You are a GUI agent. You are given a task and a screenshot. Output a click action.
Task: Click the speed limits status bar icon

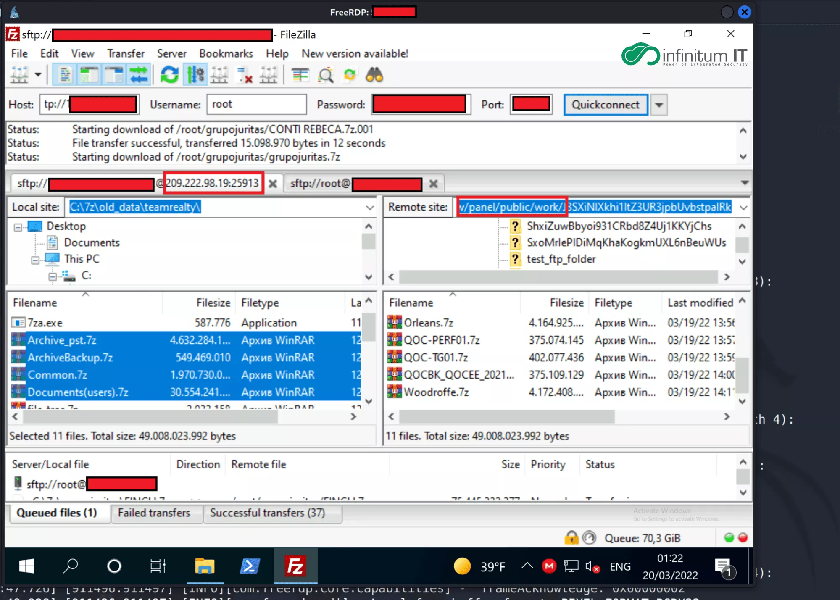589,538
